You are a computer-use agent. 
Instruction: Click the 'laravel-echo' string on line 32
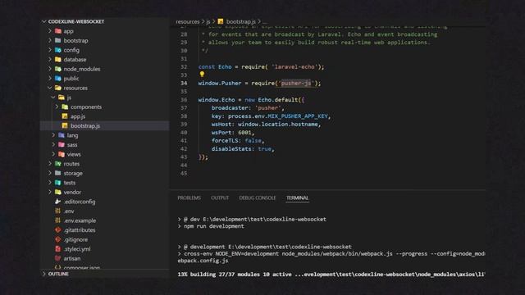294,67
